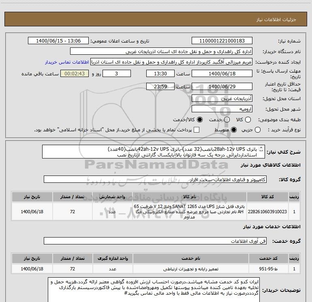
Task: Click the جزئیات اطلاعات نیاز header title
Action: pyautogui.click(x=276, y=19)
